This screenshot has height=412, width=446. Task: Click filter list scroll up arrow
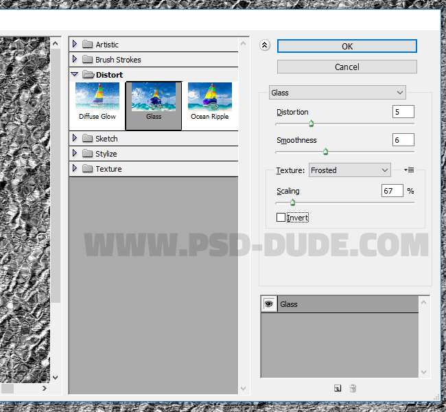[x=243, y=43]
